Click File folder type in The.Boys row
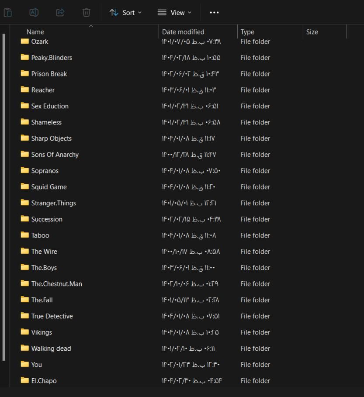The height and width of the screenshot is (397, 364). point(255,268)
